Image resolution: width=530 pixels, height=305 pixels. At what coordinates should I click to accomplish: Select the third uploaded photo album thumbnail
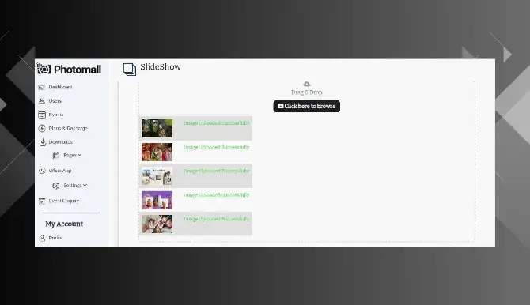coord(157,175)
